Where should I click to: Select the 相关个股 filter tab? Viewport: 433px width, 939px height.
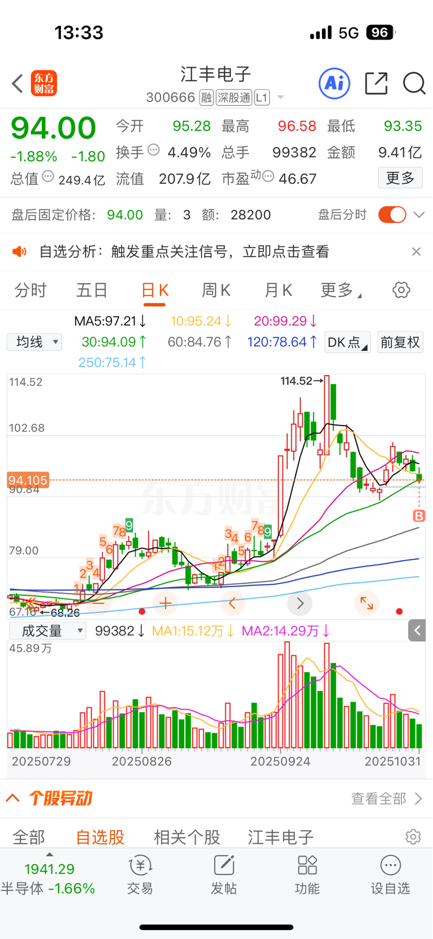pos(187,837)
